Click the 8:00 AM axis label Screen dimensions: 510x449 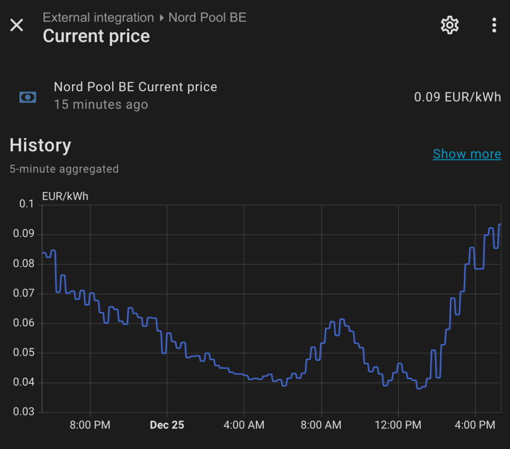[321, 425]
